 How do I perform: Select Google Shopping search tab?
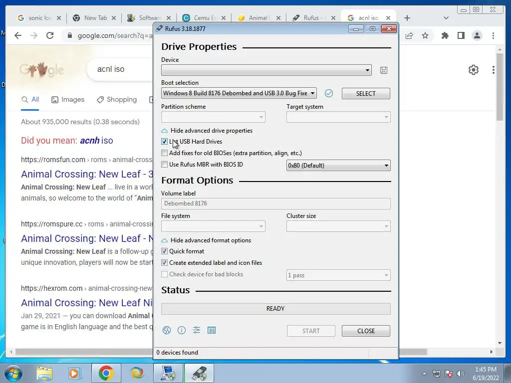[x=117, y=100]
